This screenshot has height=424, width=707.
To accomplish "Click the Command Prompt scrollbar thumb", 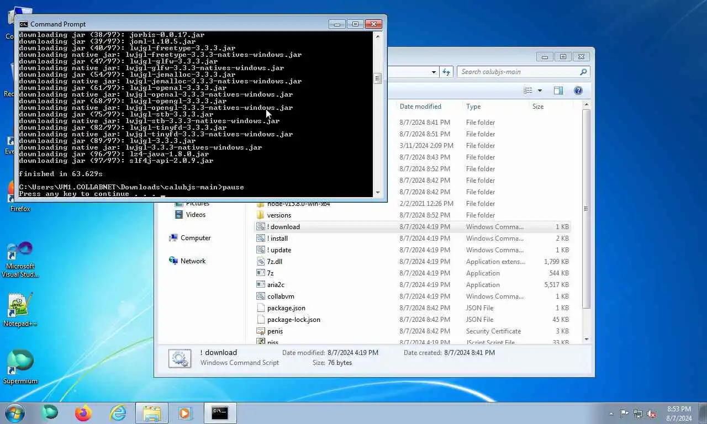I will point(378,78).
